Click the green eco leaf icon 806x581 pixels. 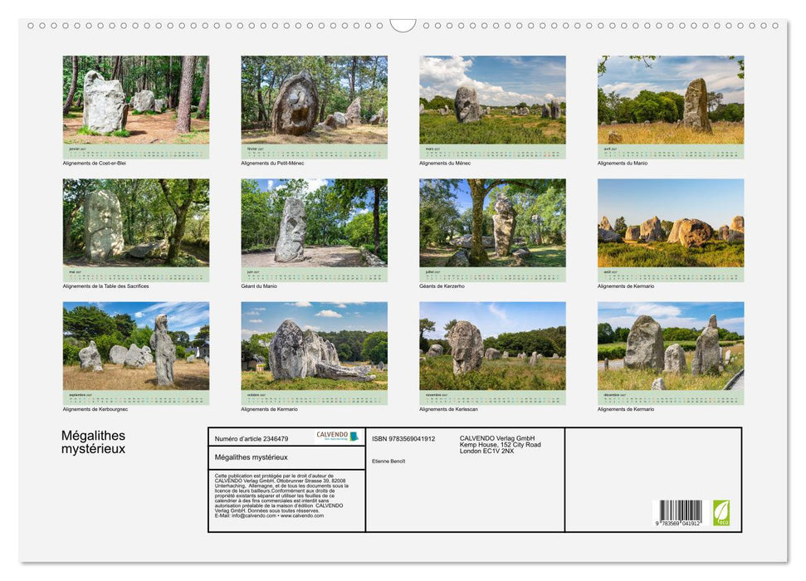pyautogui.click(x=721, y=513)
